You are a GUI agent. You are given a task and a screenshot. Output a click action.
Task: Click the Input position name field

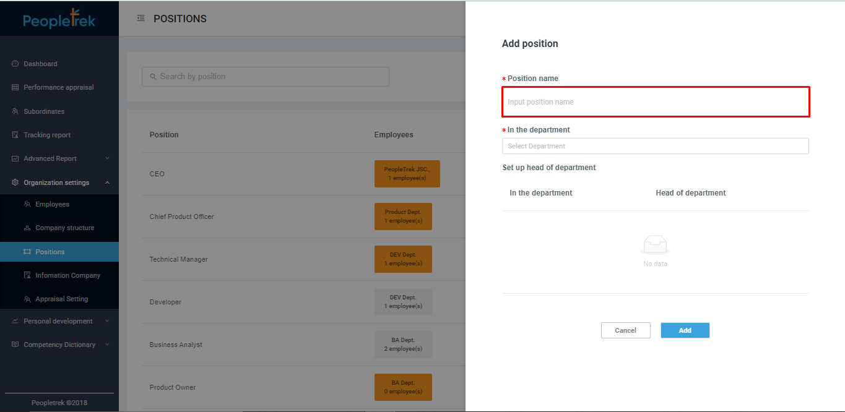(655, 101)
